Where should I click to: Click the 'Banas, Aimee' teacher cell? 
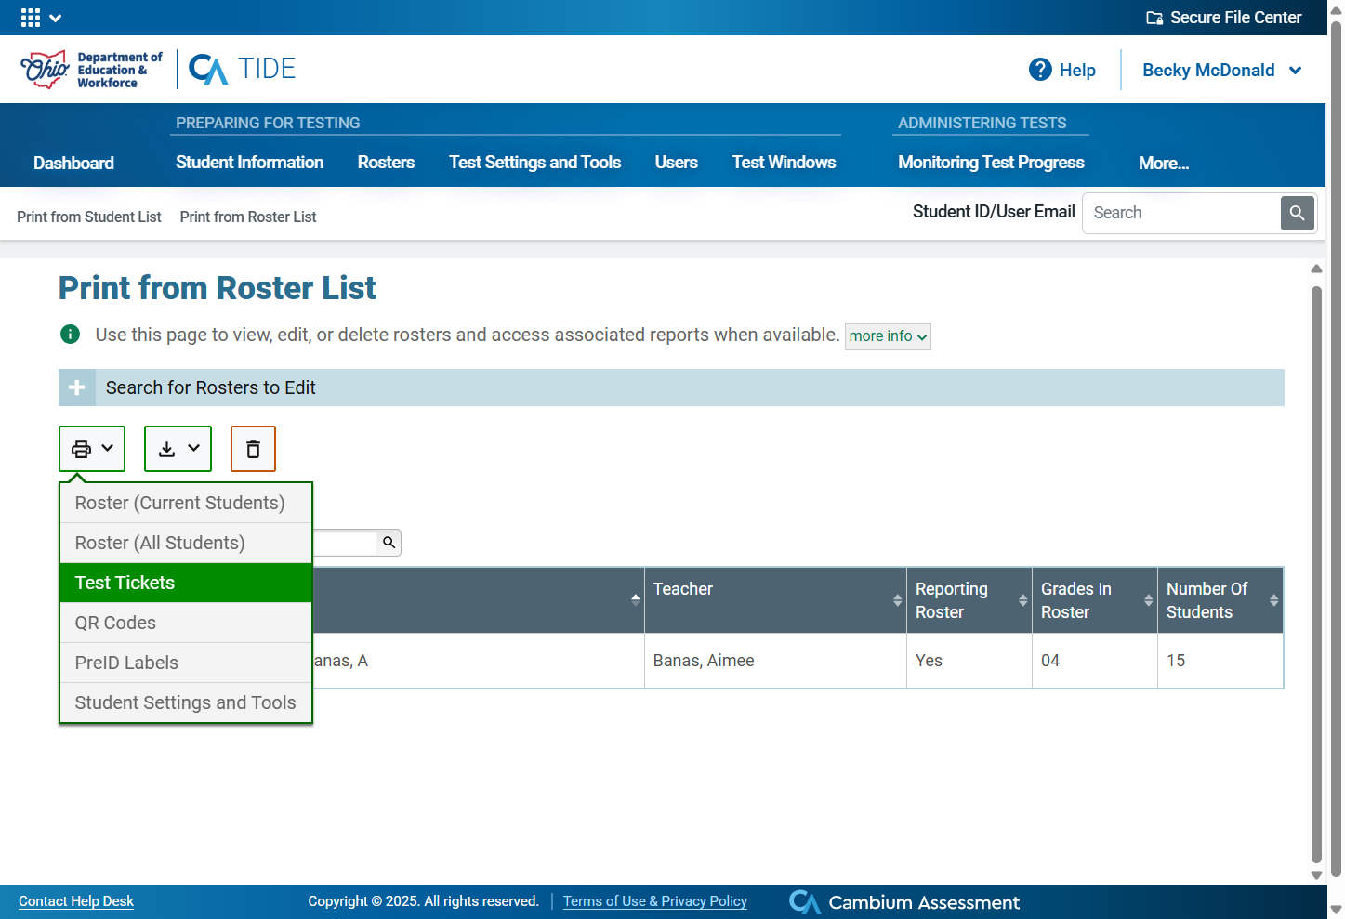click(775, 661)
